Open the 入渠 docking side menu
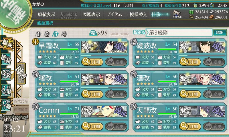The image size is (229, 137). click(6, 90)
